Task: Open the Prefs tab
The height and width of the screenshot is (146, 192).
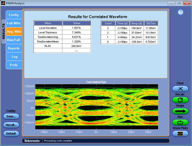Action: [14, 65]
